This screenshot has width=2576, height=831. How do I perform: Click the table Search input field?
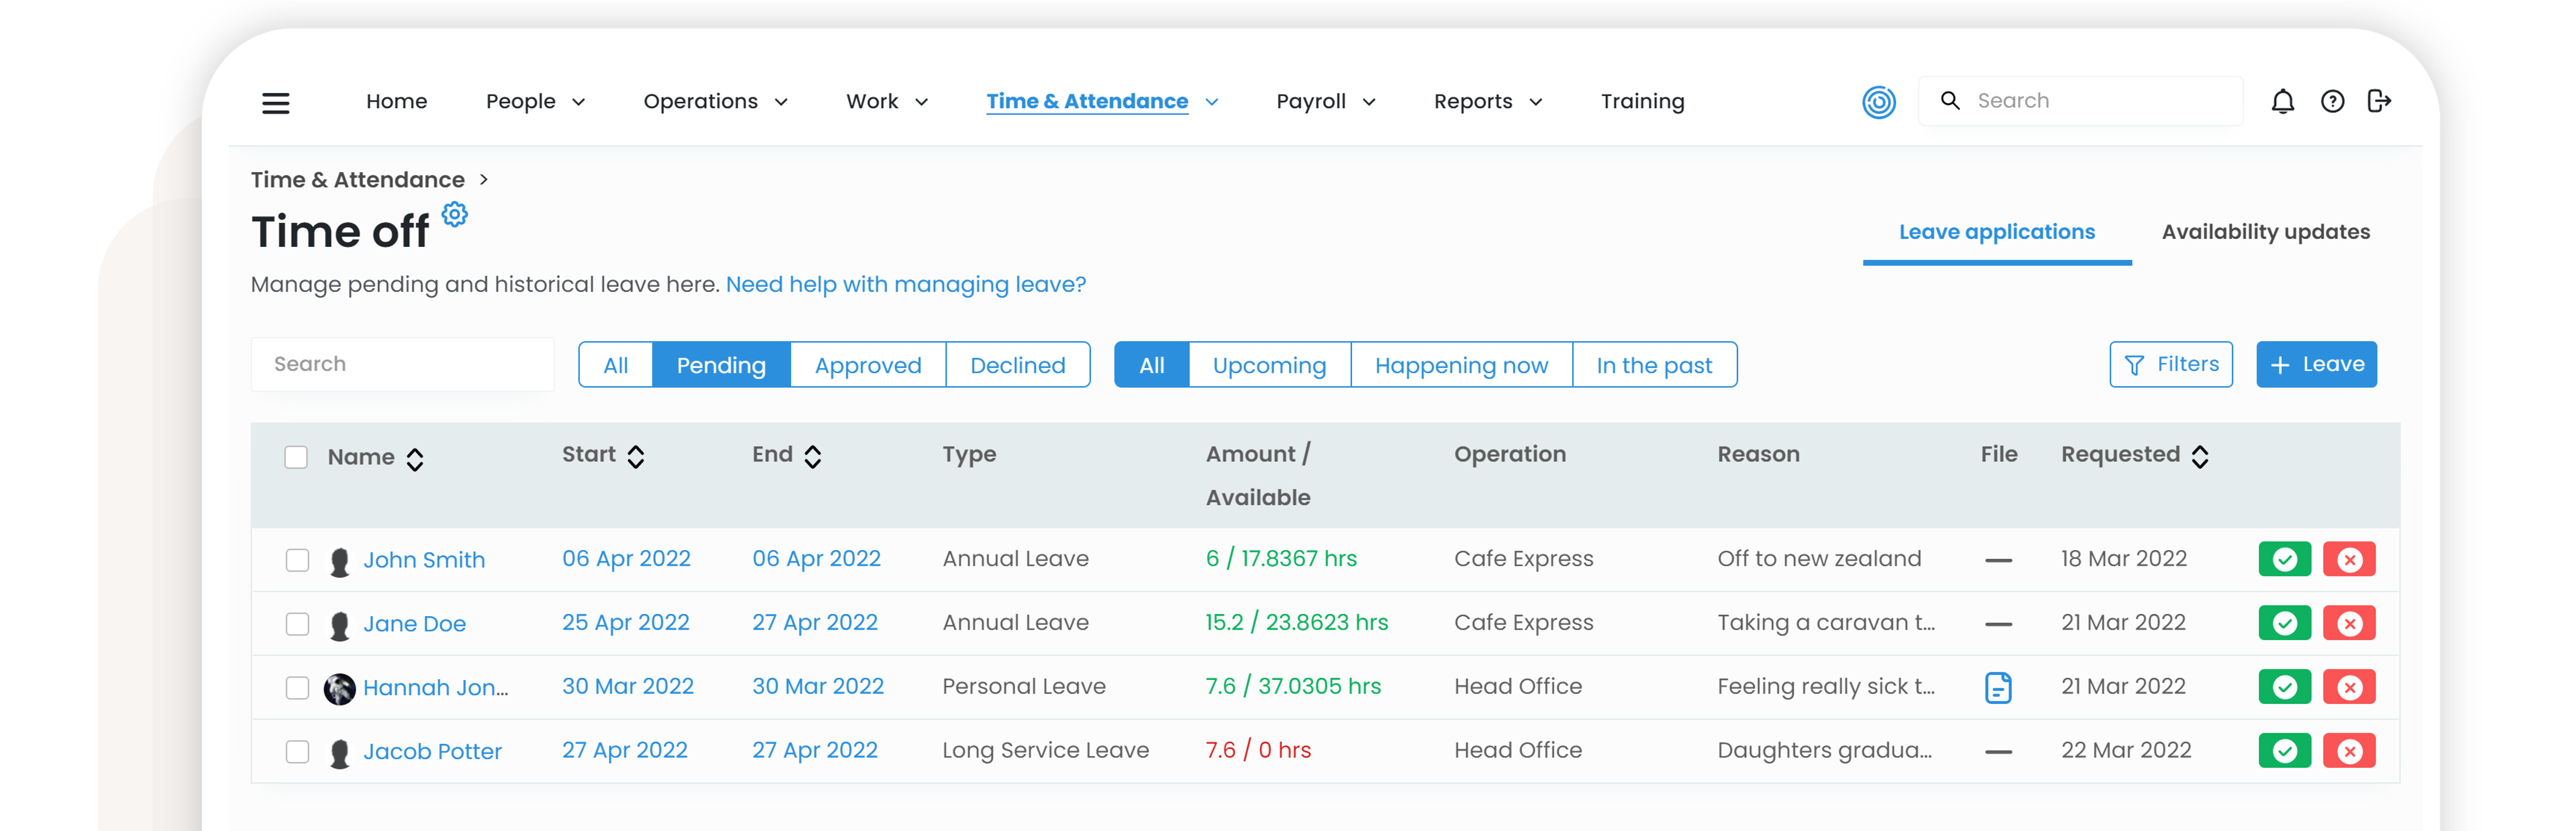click(402, 364)
